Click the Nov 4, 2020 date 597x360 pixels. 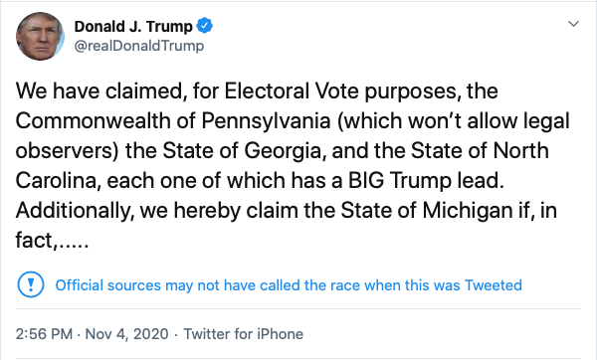tap(126, 334)
